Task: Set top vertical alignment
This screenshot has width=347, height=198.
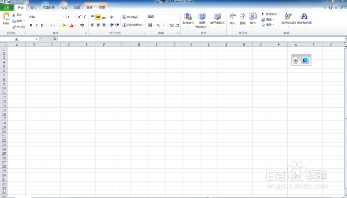Action: click(93, 17)
